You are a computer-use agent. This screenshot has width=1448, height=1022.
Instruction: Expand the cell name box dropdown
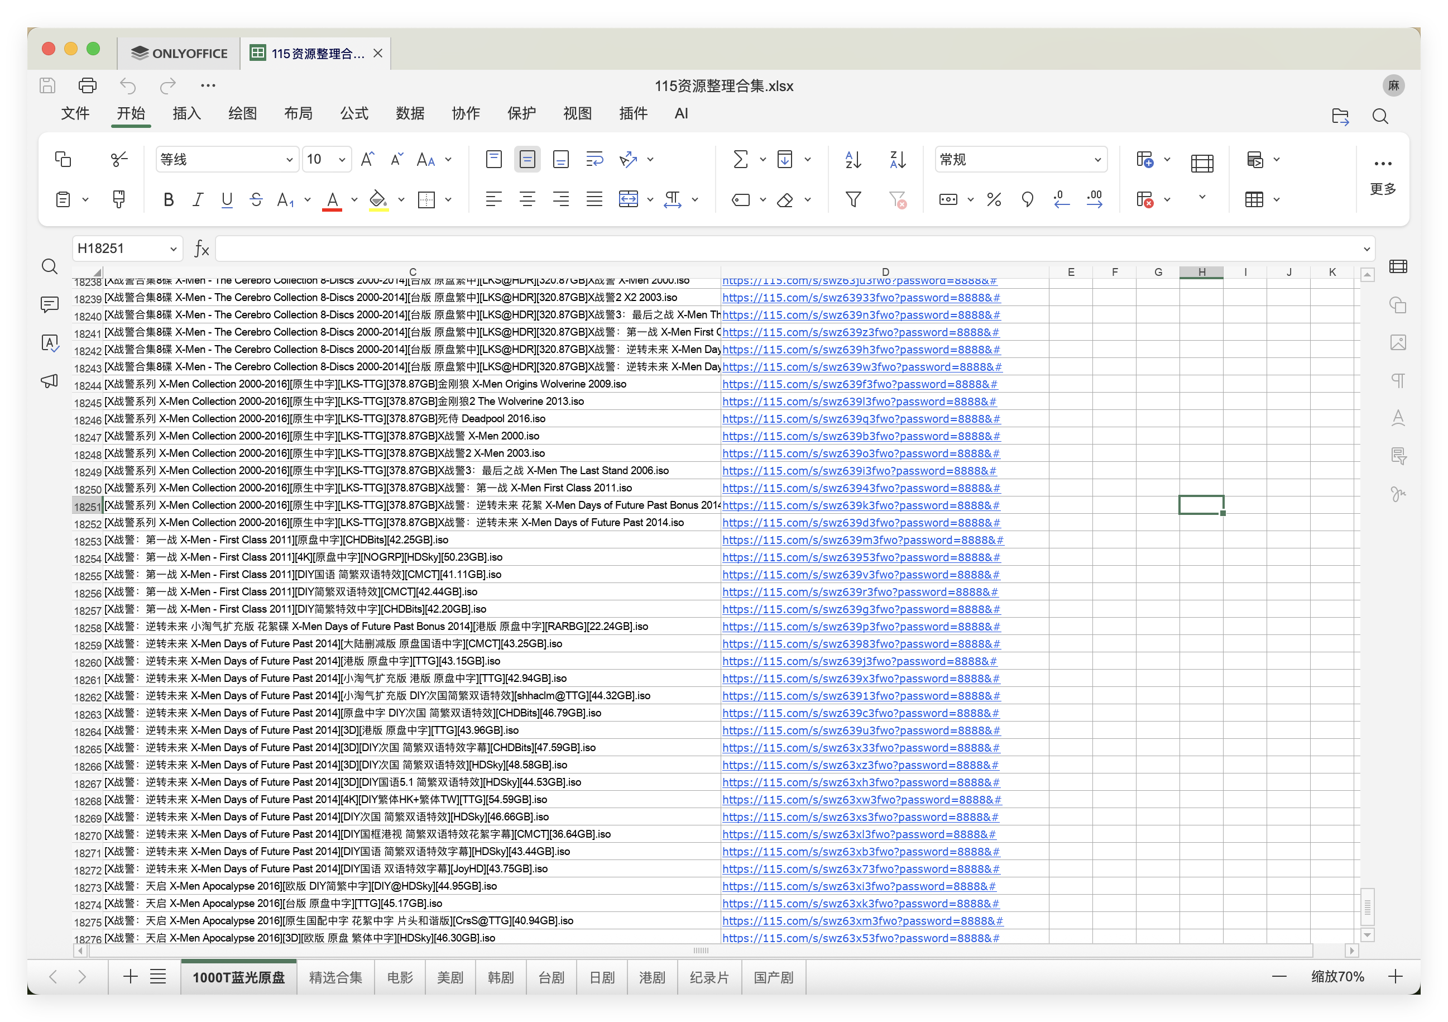pos(173,249)
